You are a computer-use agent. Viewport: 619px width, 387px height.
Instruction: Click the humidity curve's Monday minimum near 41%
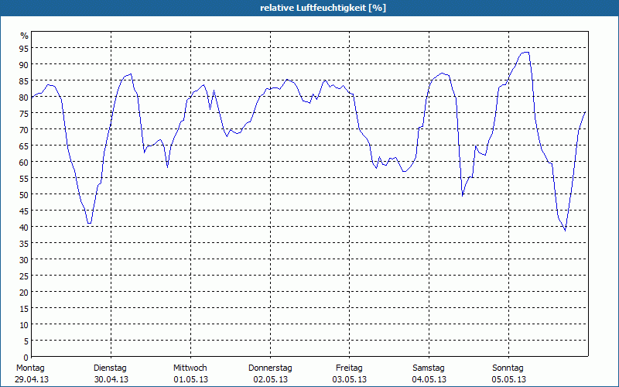(90, 223)
